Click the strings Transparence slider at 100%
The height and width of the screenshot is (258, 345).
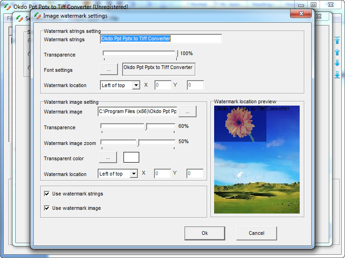pos(177,54)
